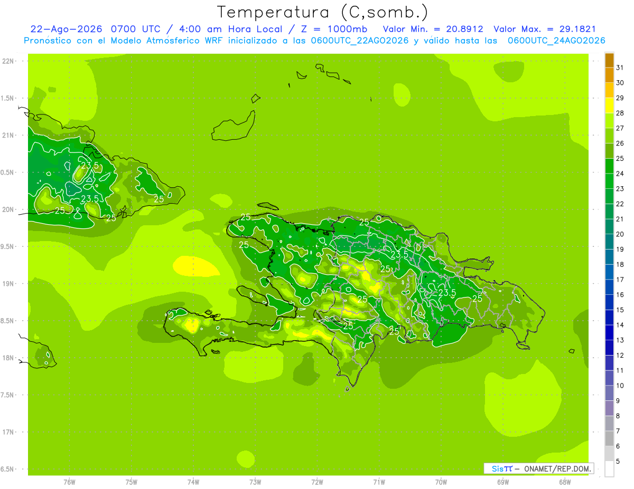Click the legend scale value '13'
Screen dimensions: 634x489
tap(620, 340)
